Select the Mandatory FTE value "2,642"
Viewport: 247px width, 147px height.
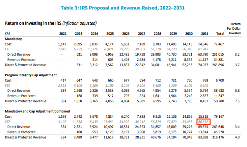(62, 49)
